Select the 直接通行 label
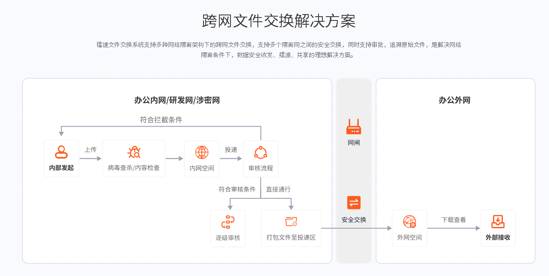 279,189
